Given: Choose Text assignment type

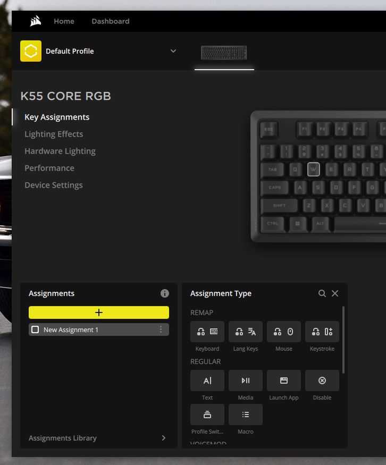Looking at the screenshot, I should [x=207, y=381].
